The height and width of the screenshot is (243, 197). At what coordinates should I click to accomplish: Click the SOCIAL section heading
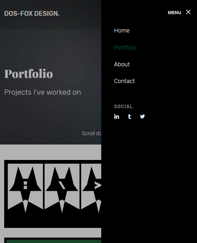123,107
